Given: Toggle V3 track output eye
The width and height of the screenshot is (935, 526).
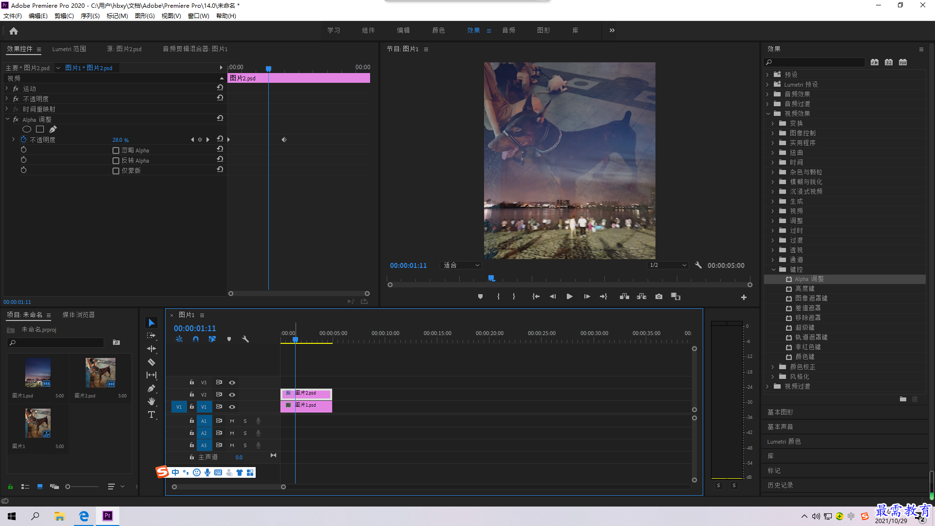Looking at the screenshot, I should (x=232, y=383).
